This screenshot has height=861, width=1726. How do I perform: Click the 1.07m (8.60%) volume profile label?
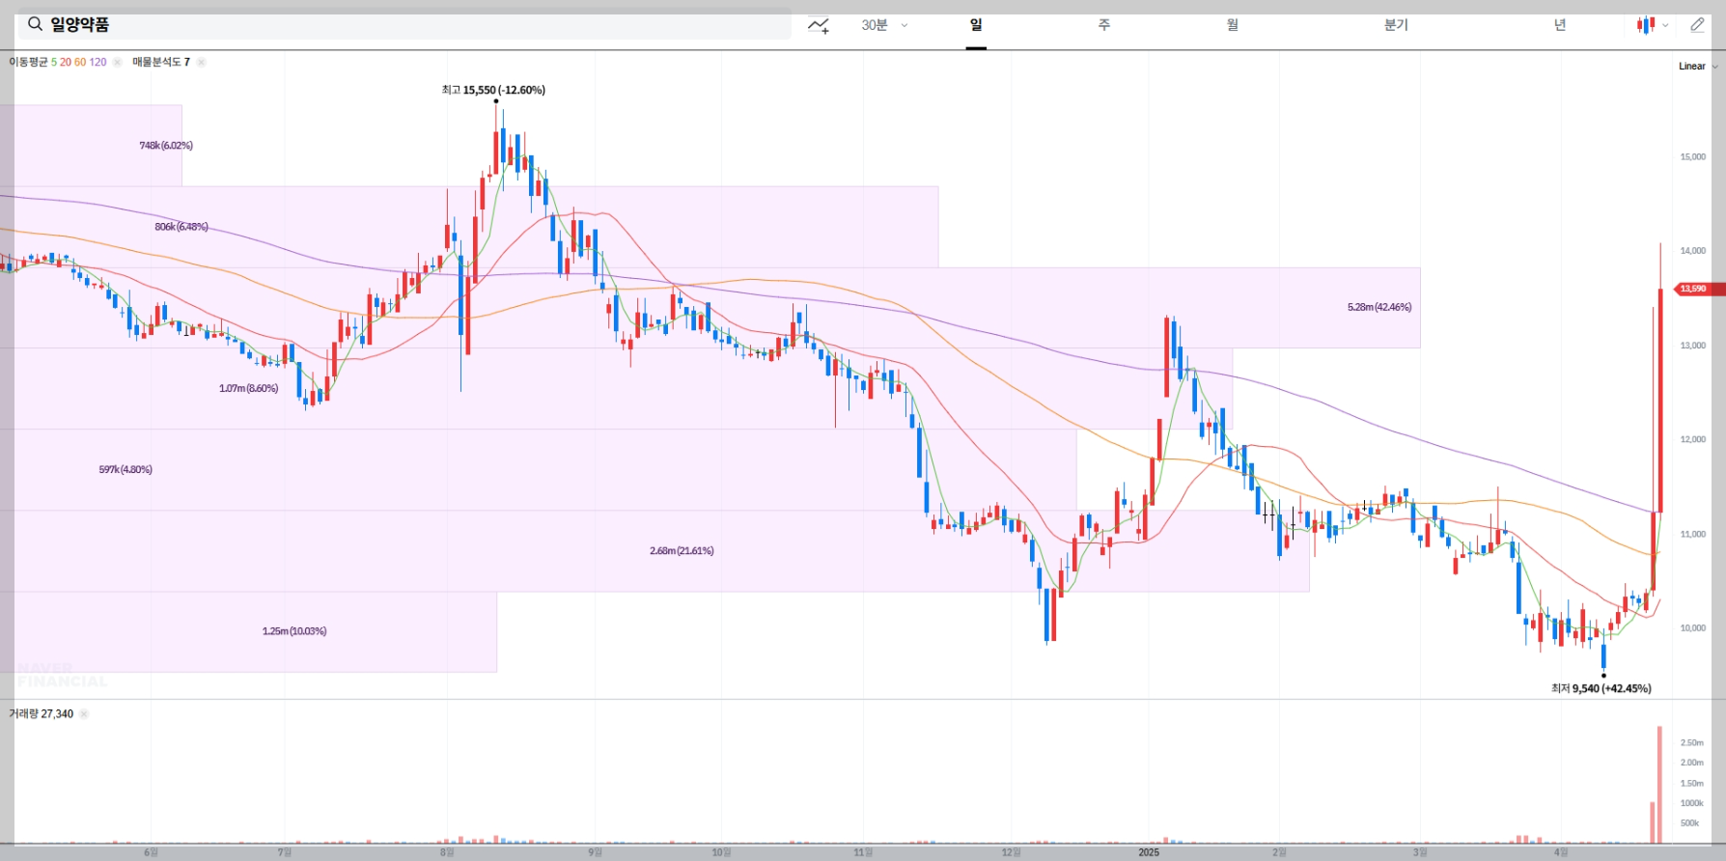pos(248,388)
